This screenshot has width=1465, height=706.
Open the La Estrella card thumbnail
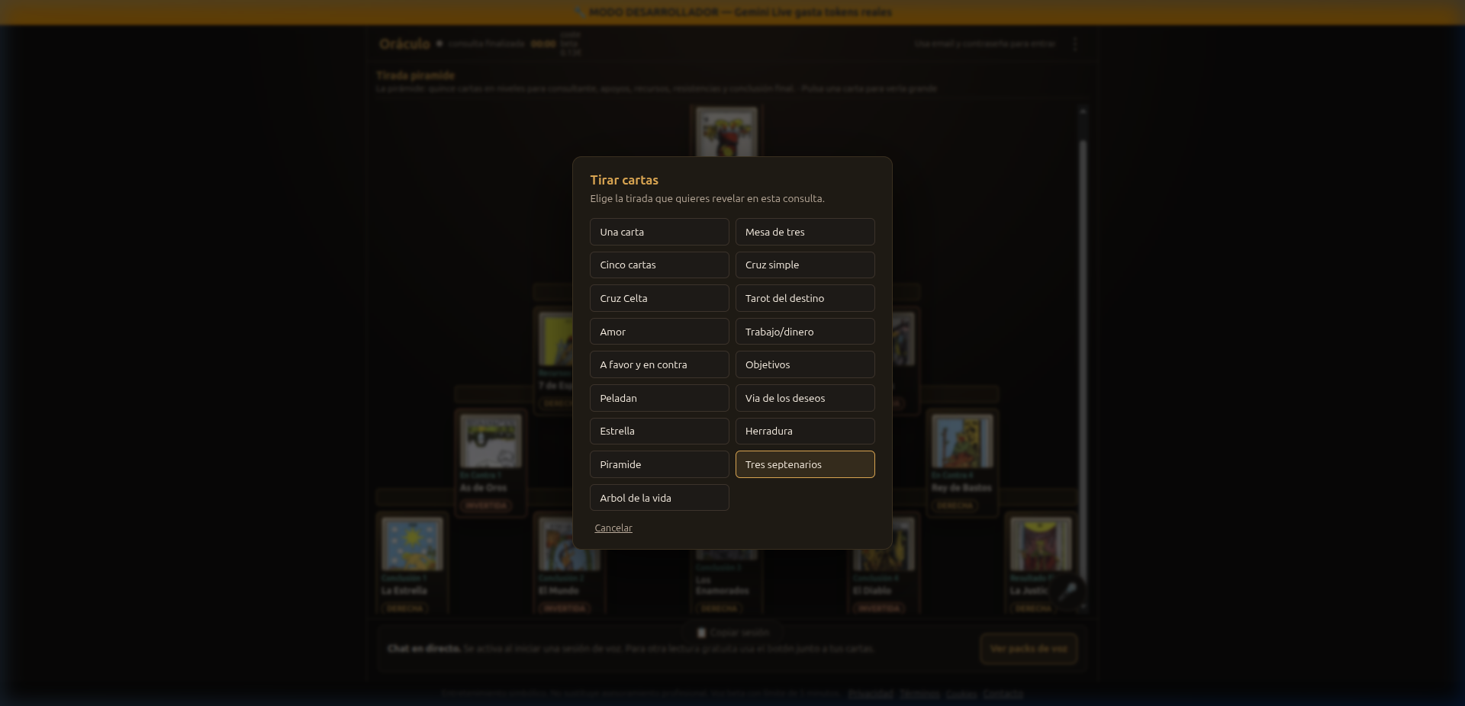pyautogui.click(x=413, y=544)
